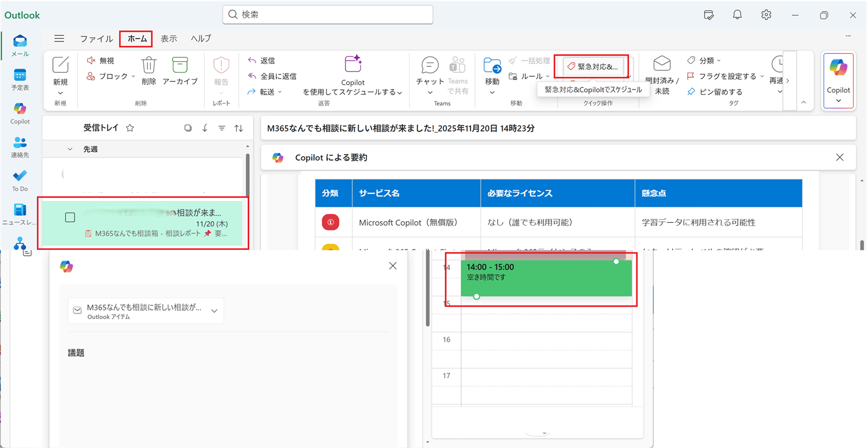The image size is (867, 448).
Task: Open the ブロック dropdown
Action: click(x=133, y=76)
